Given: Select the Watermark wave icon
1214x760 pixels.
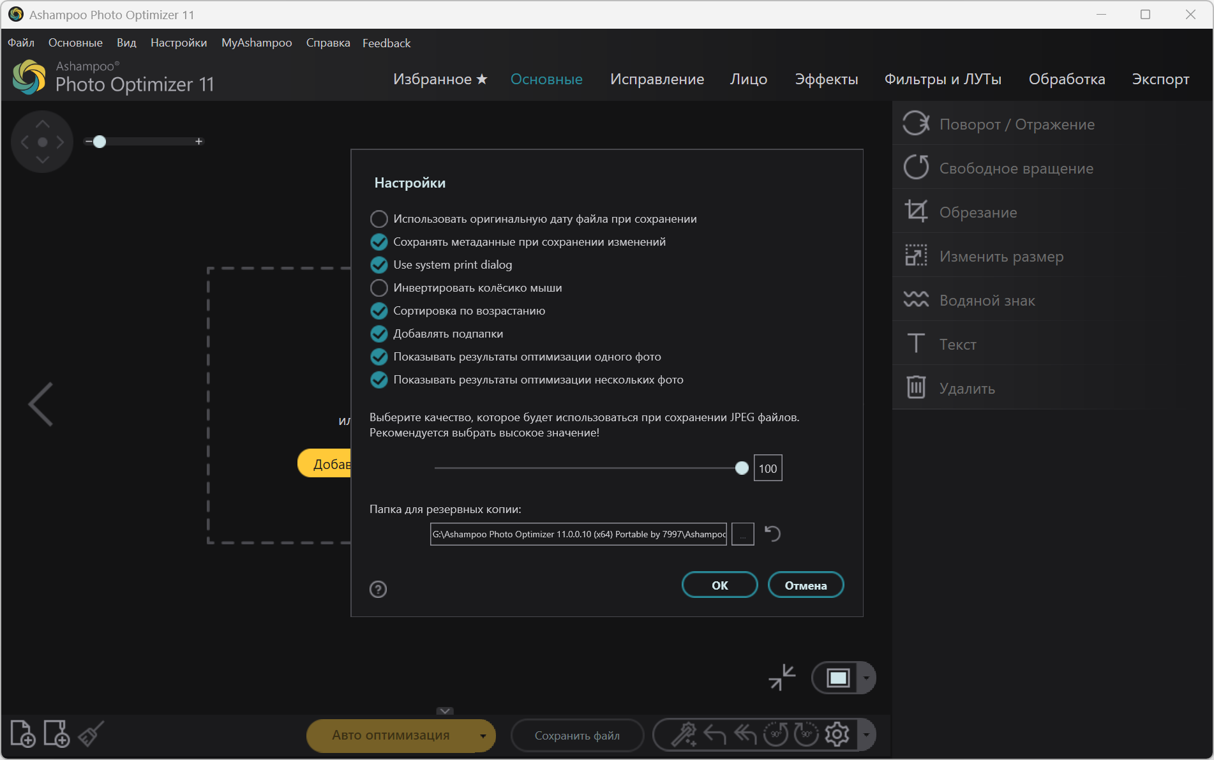Looking at the screenshot, I should pyautogui.click(x=916, y=299).
